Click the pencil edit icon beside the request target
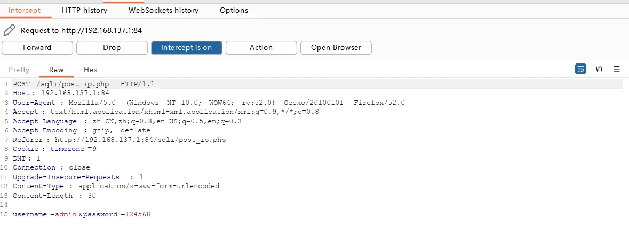This screenshot has width=629, height=228. coord(9,30)
